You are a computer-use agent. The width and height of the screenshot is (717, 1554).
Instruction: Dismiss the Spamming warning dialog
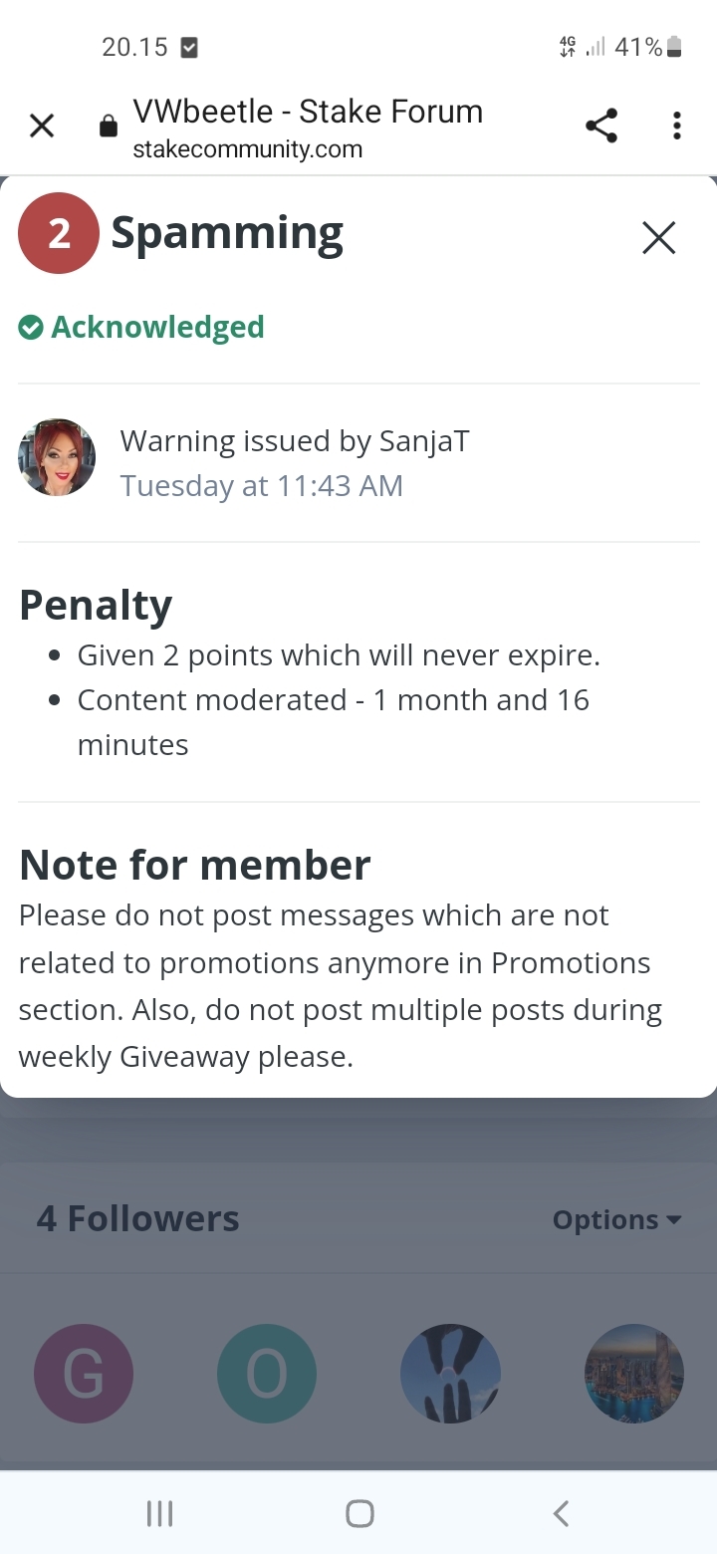658,238
